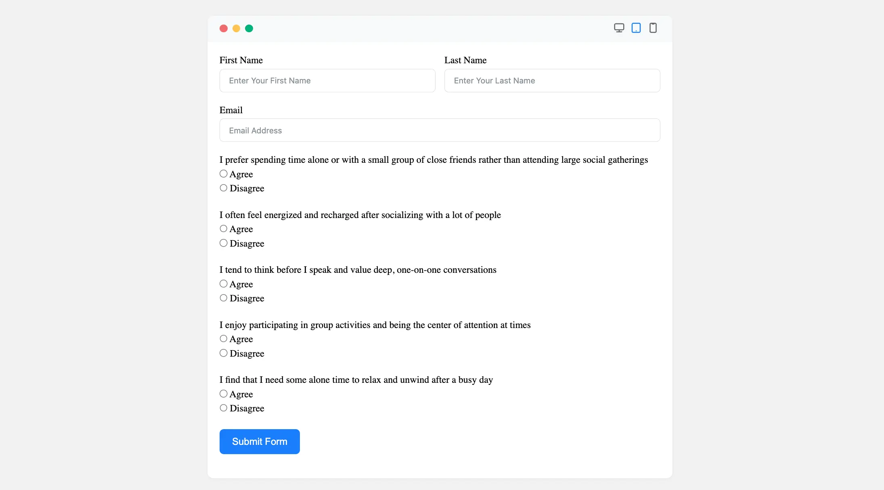This screenshot has width=884, height=490.
Task: Select Agree for preferring time alone question
Action: pyautogui.click(x=223, y=174)
